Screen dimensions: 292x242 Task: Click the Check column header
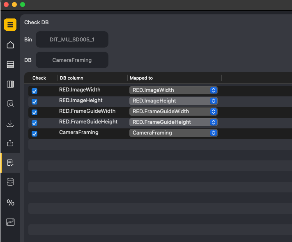click(x=39, y=78)
